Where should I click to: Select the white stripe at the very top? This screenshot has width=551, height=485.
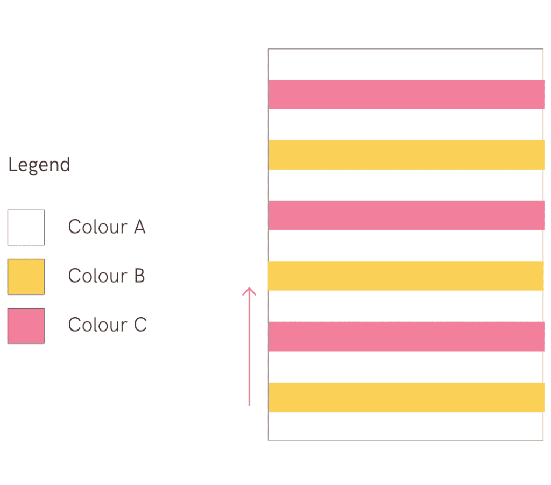406,65
